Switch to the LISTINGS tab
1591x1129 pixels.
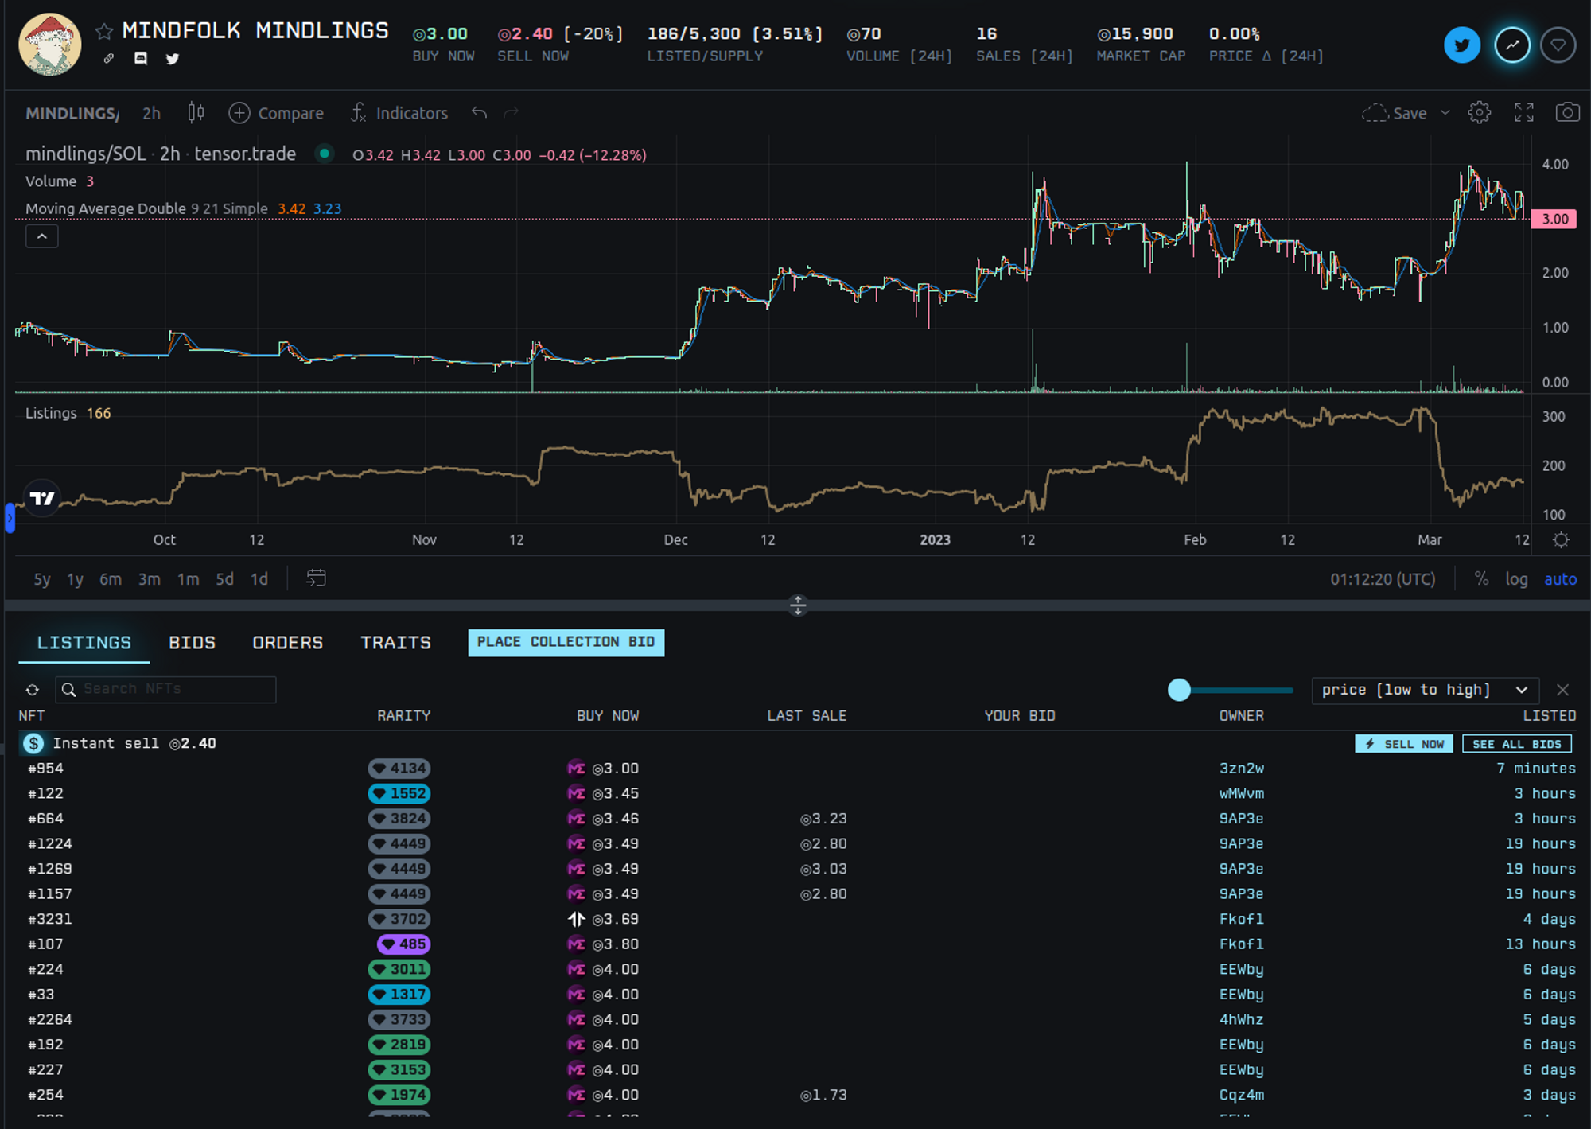tap(84, 643)
